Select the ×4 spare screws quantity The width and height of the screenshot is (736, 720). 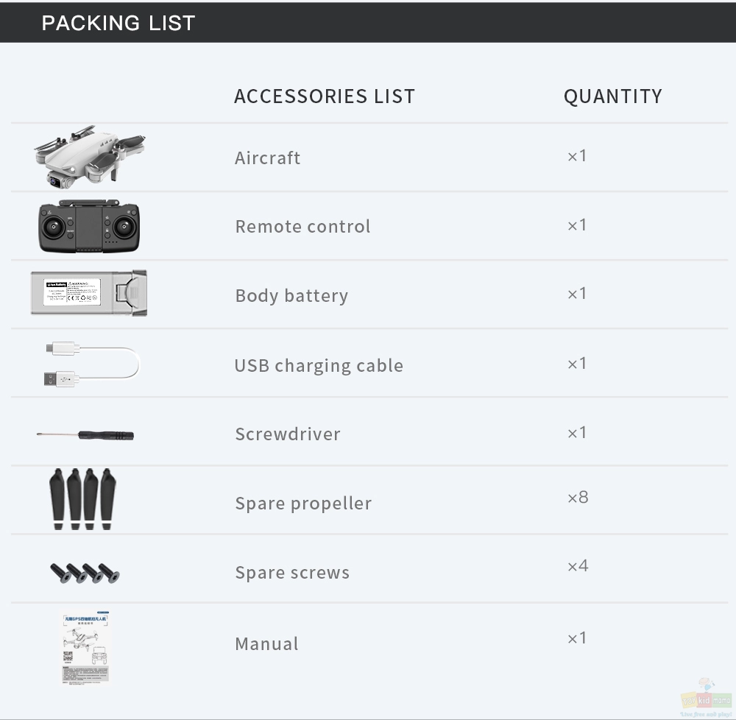577,565
